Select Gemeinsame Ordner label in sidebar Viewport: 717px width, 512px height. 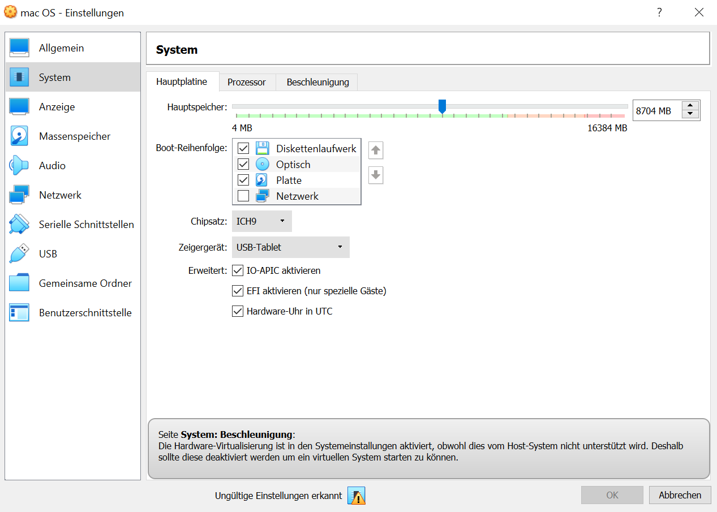pos(85,283)
